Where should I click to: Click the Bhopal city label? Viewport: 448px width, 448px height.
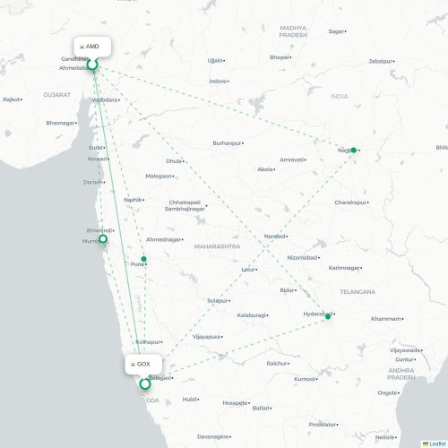coord(279,57)
